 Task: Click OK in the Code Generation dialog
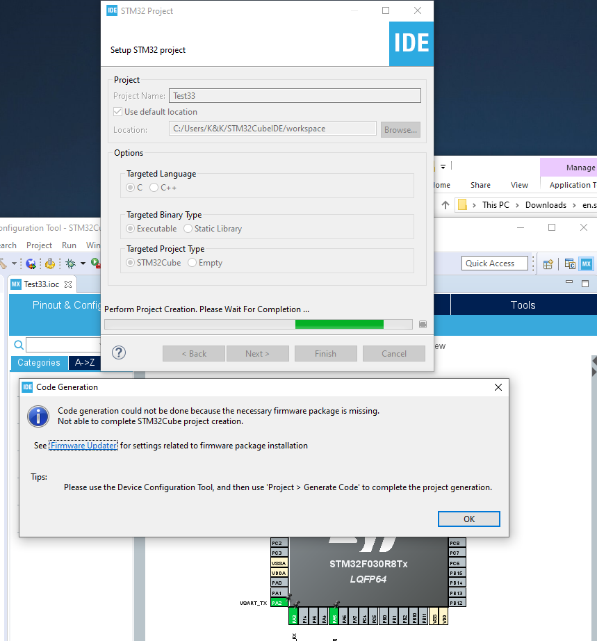(x=468, y=519)
